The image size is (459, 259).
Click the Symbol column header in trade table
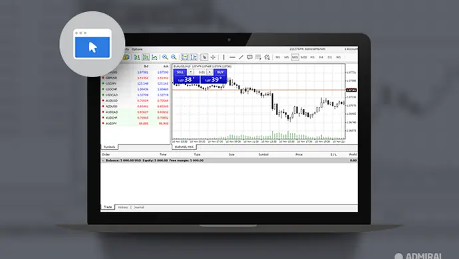coord(263,154)
